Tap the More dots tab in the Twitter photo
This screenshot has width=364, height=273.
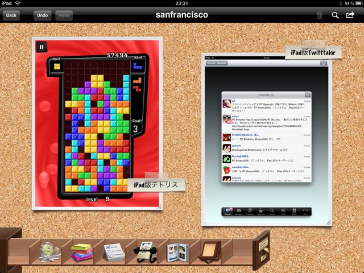[x=305, y=212]
